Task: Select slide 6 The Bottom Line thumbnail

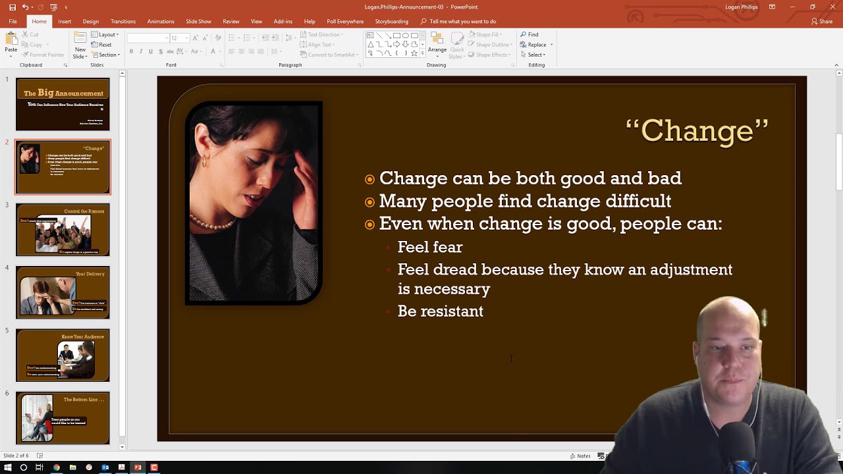Action: (63, 418)
